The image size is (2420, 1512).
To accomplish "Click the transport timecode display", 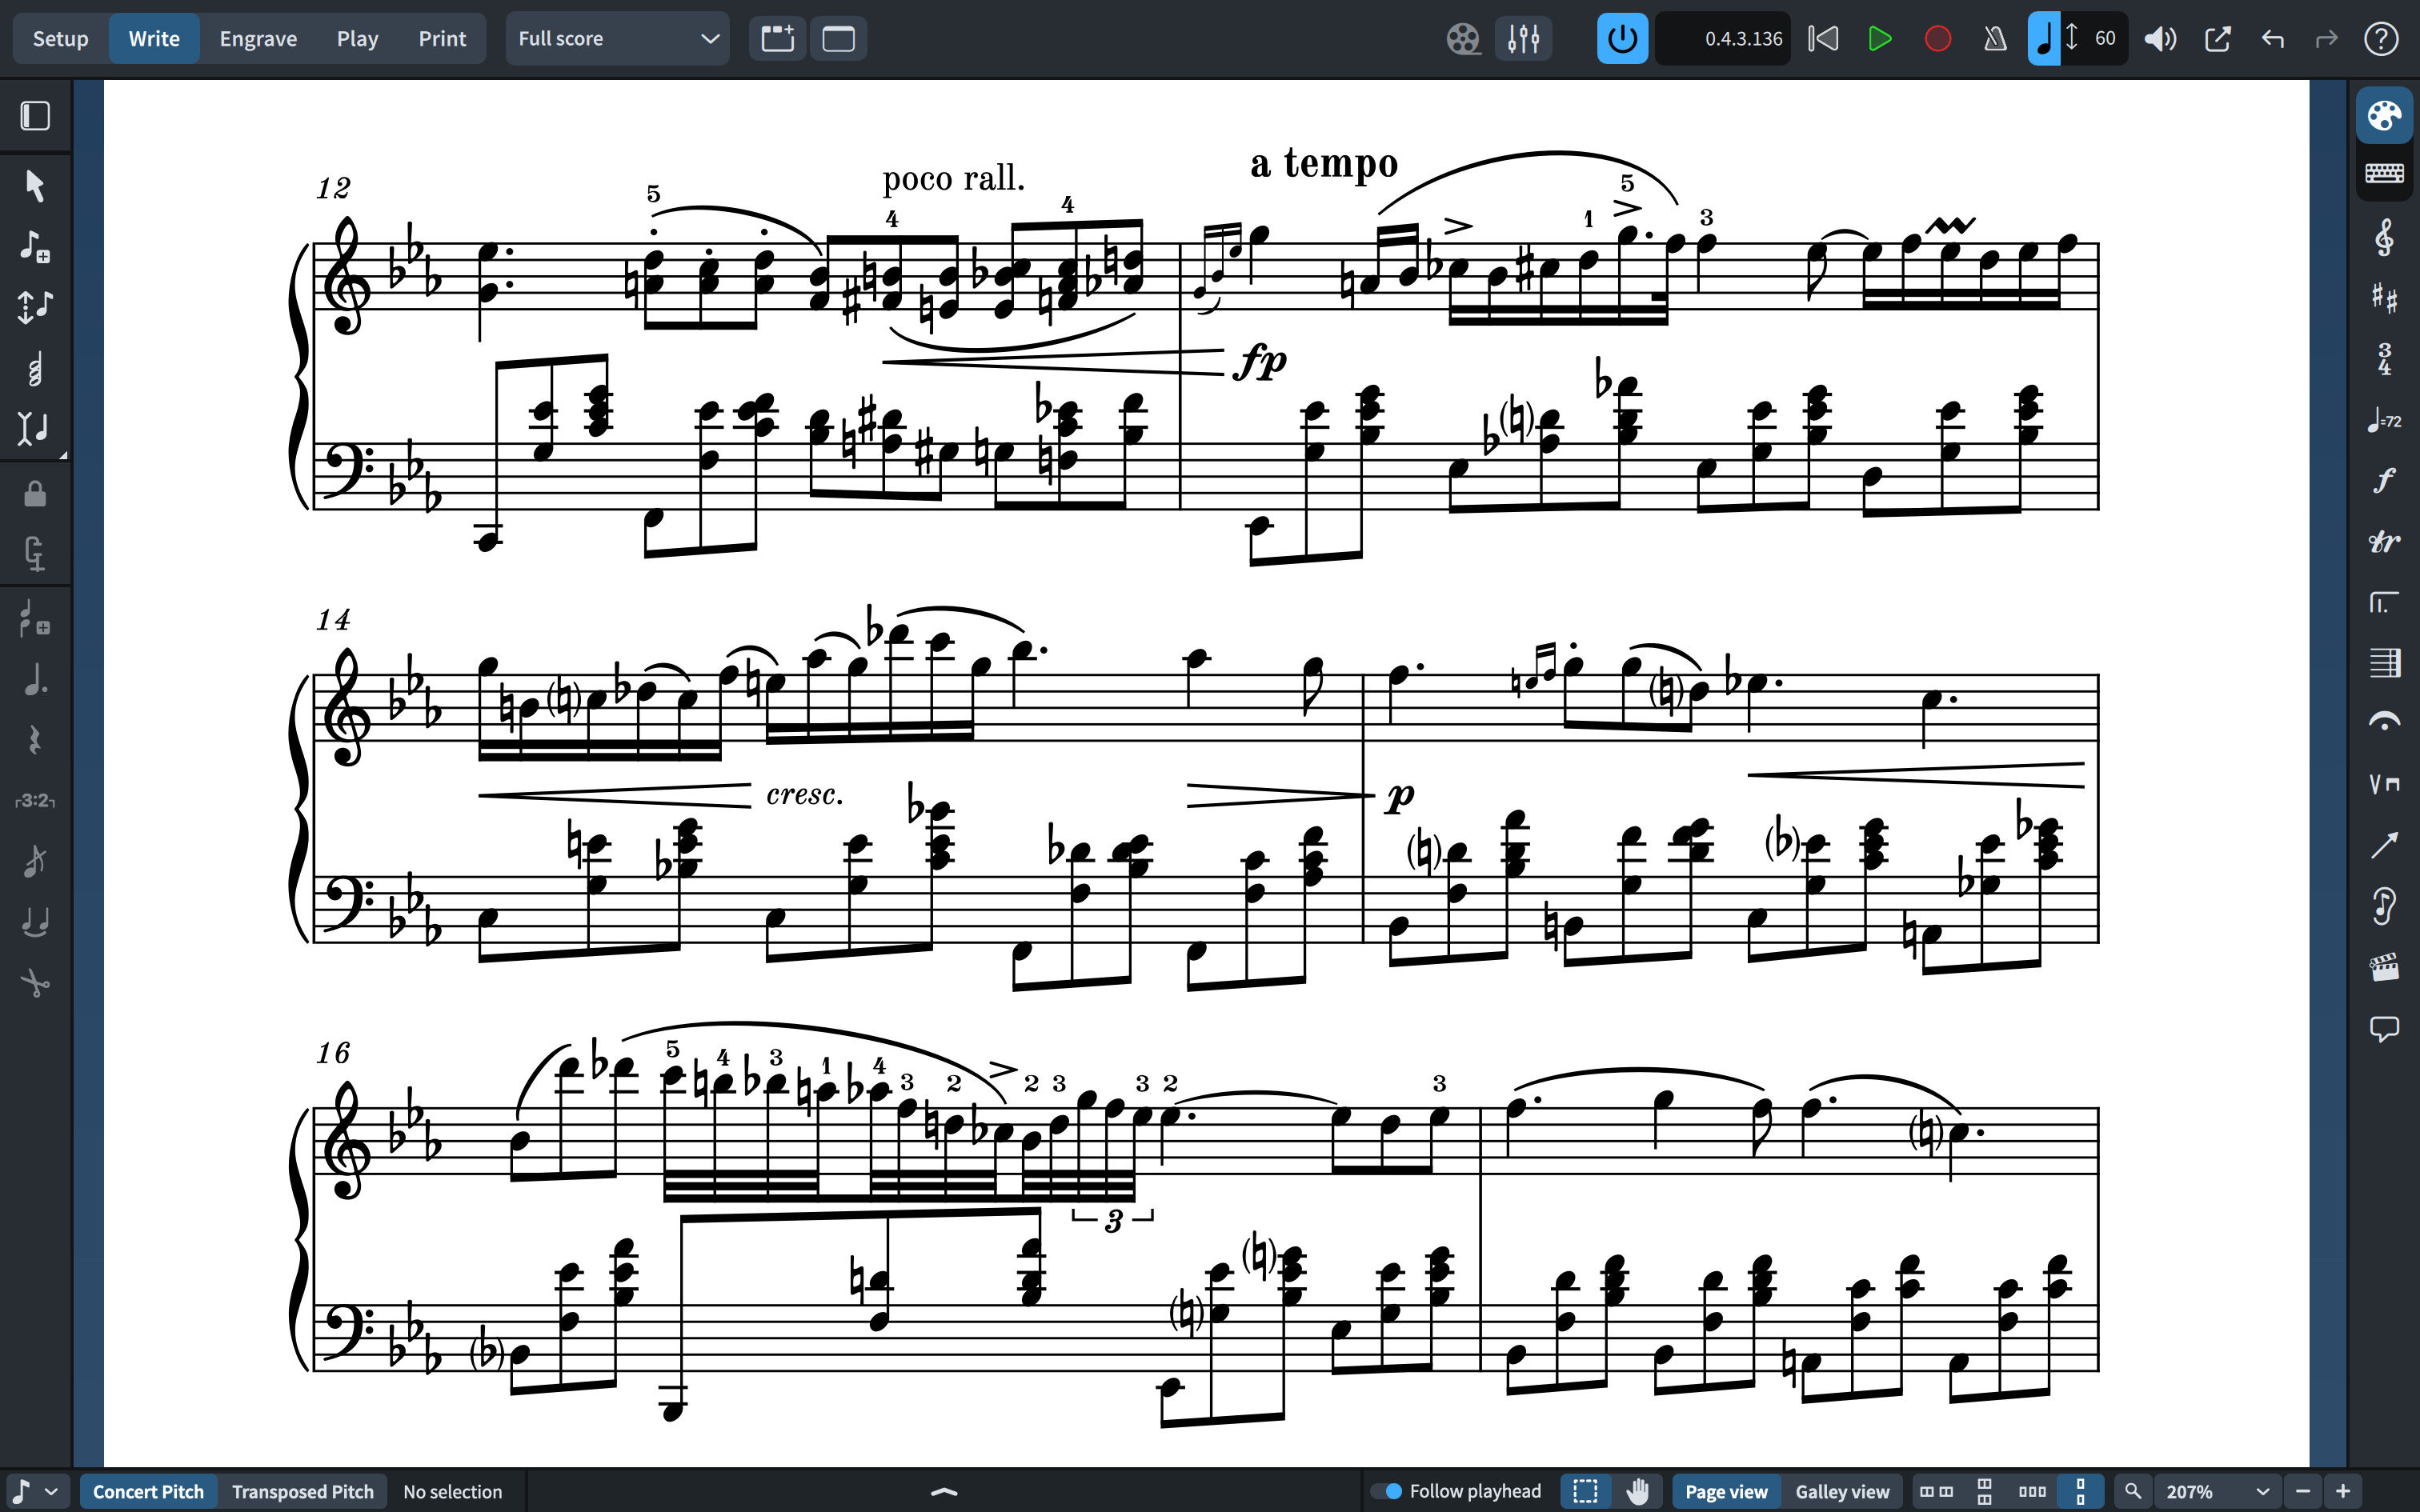I will point(1723,39).
